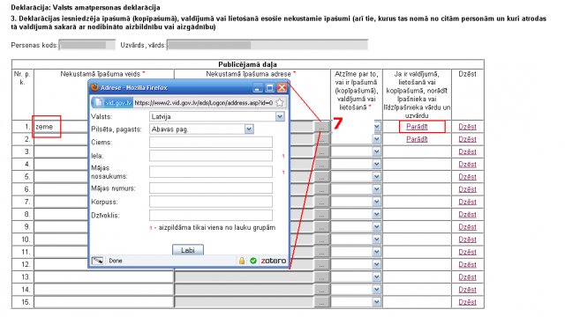565x317 pixels.
Task: Open ownership status dropdown in row 1
Action: click(x=377, y=127)
